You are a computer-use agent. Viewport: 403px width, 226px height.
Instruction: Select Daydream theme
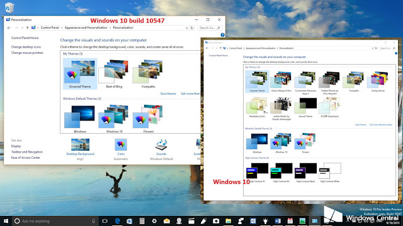point(329,107)
